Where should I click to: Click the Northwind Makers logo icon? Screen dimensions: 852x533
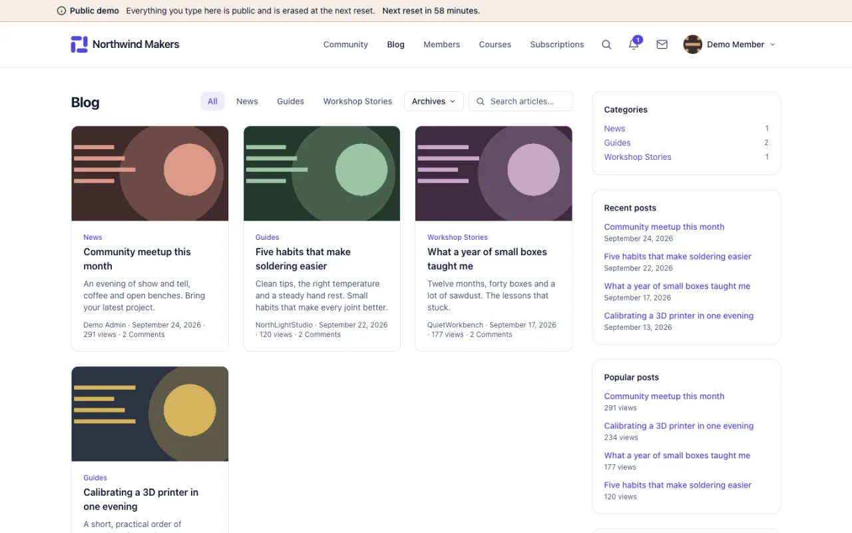[x=79, y=45]
